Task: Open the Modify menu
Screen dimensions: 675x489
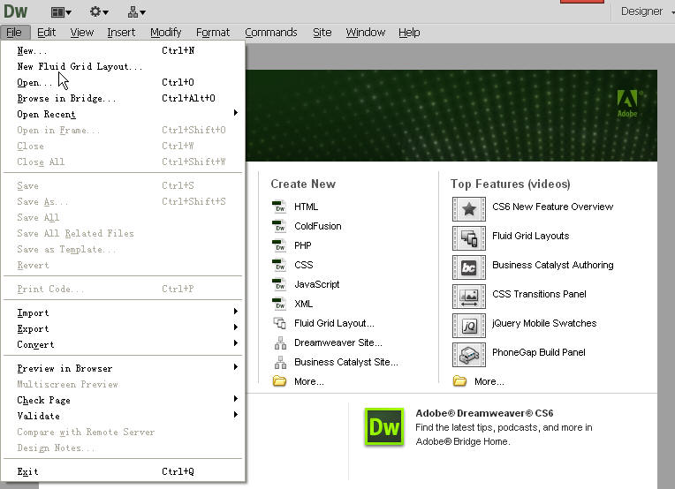Action: (166, 33)
